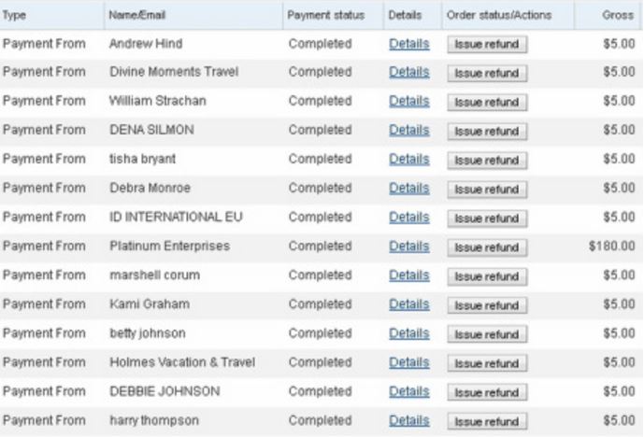The width and height of the screenshot is (644, 437).
Task: Issue refund to Debra Monroe
Action: point(487,190)
